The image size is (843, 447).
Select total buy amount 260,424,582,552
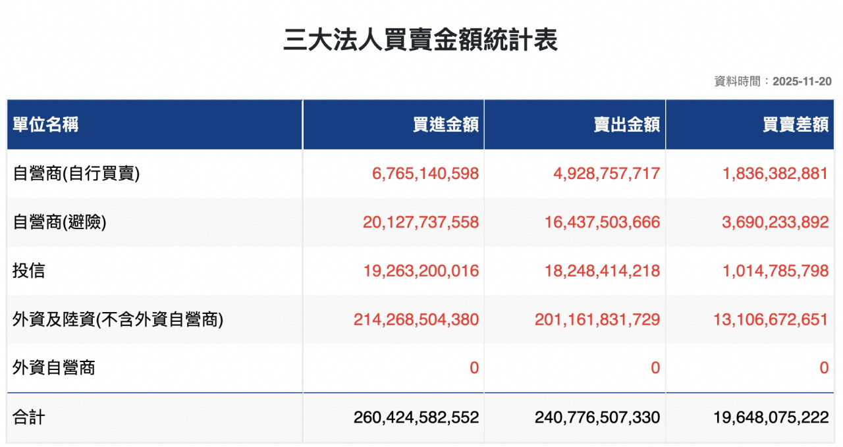pos(416,417)
